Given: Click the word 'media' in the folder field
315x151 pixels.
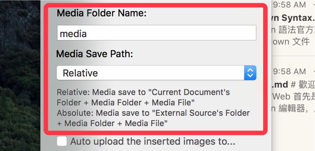Looking at the screenshot, I should click(73, 34).
